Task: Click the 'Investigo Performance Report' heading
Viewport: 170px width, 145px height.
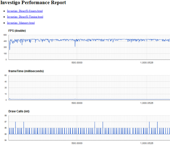Action: [33, 2]
